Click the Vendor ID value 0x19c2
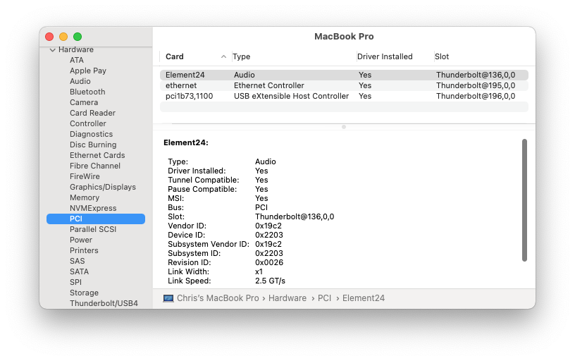The width and height of the screenshot is (575, 361). pos(268,226)
